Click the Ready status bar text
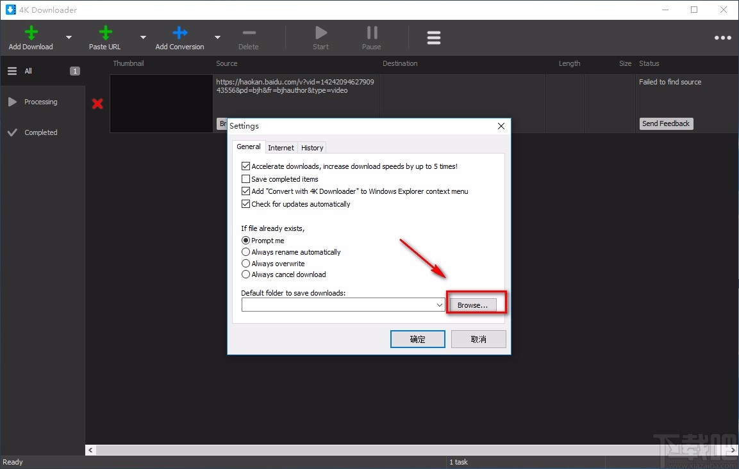Image resolution: width=739 pixels, height=469 pixels. coord(13,462)
